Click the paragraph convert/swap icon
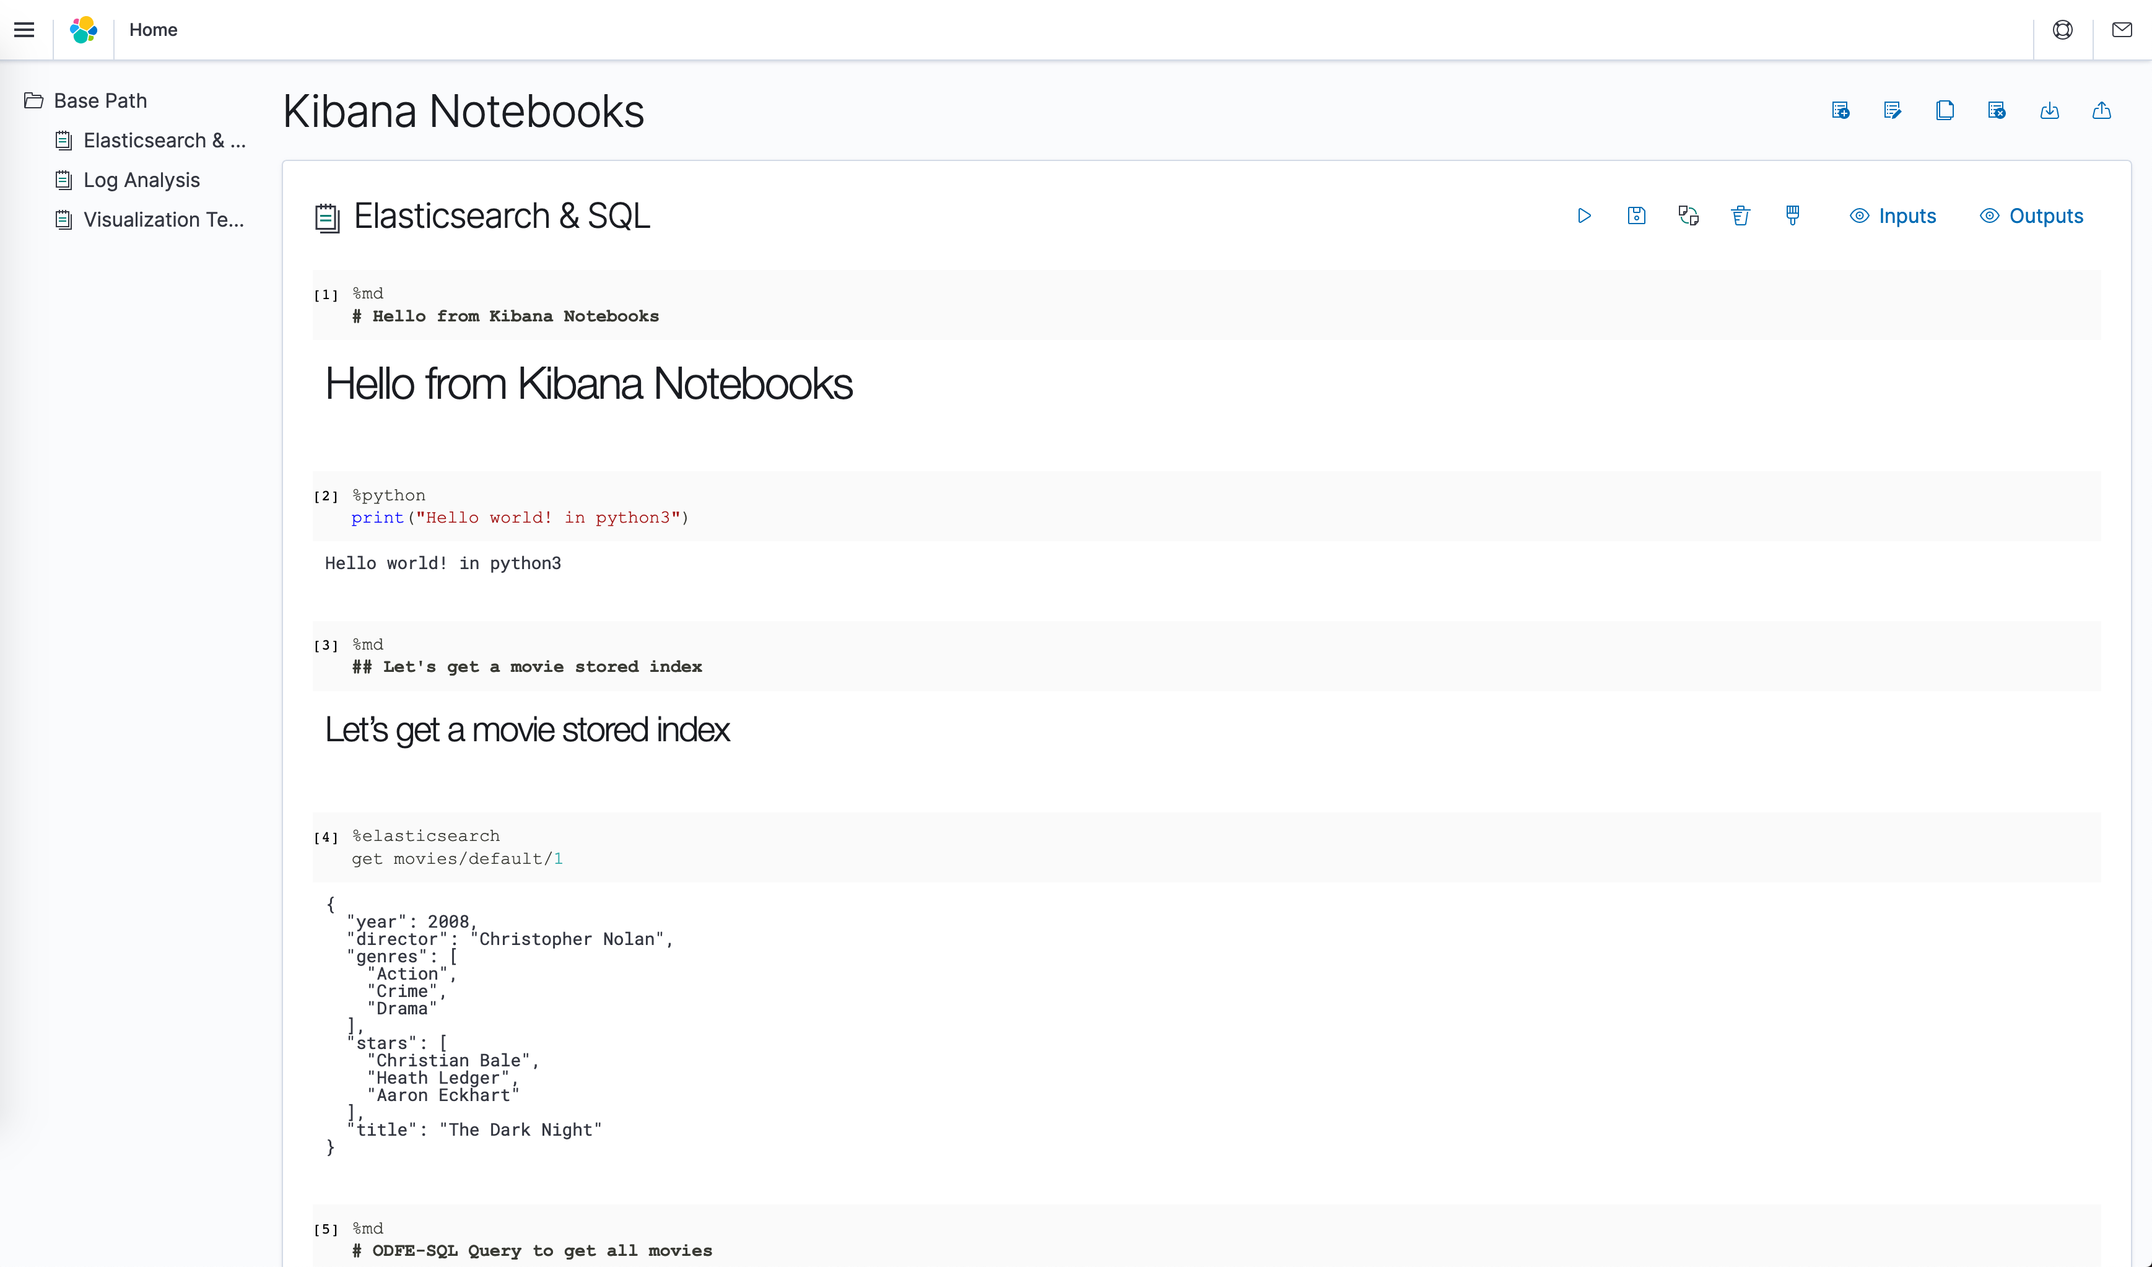The width and height of the screenshot is (2152, 1267). (x=1688, y=216)
